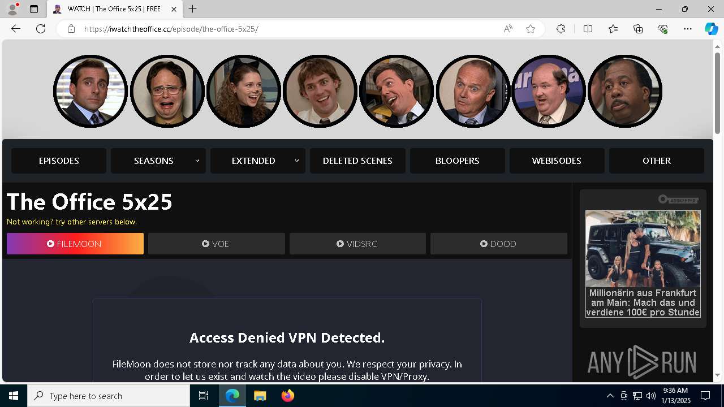Open browser Extensions puzzle icon
Screen dimensions: 724x407
[x=561, y=29]
